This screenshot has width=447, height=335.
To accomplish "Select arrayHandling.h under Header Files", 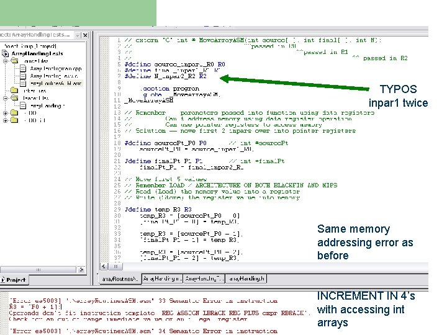I will point(47,105).
